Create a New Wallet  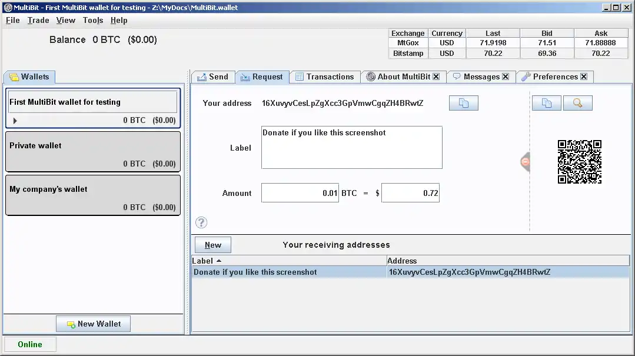pos(93,324)
